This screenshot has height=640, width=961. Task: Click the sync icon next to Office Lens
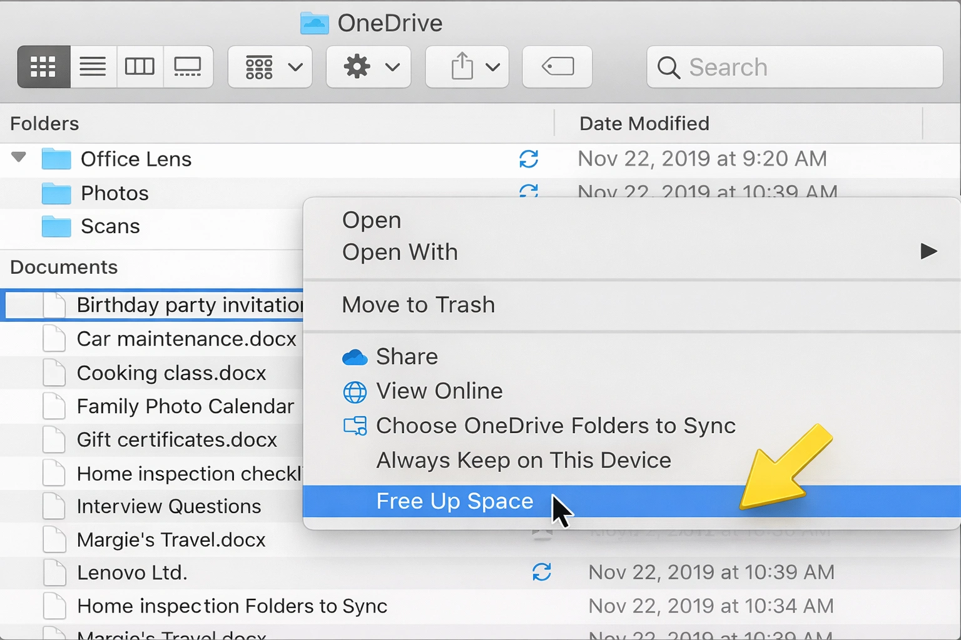click(529, 159)
